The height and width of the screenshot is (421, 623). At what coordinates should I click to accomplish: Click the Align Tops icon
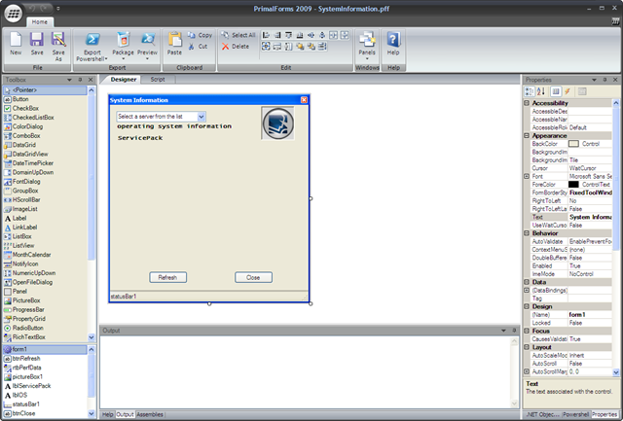288,35
